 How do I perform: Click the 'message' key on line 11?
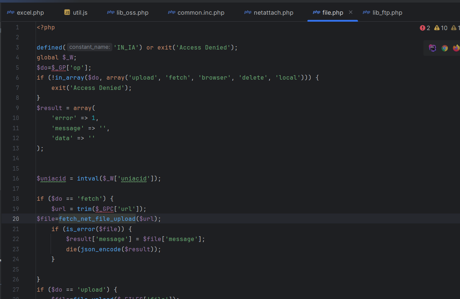pos(68,128)
